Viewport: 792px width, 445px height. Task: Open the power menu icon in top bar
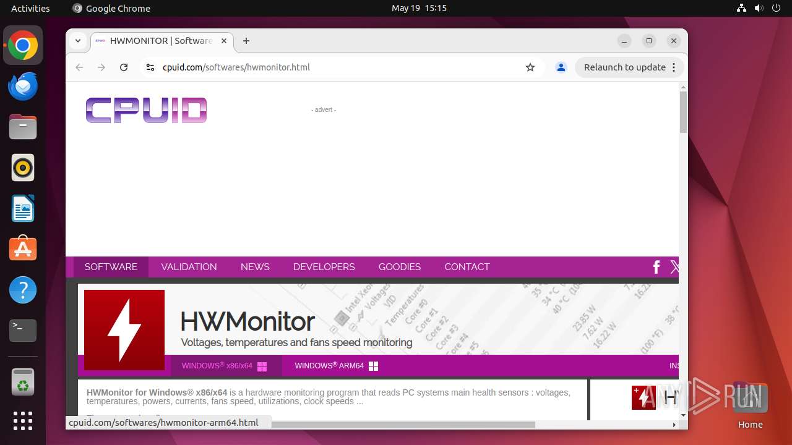776,8
